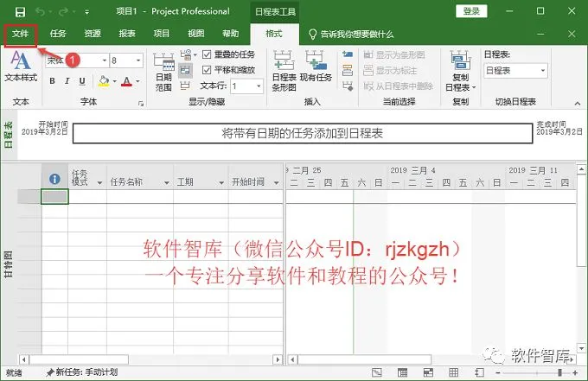Expand font color dropdown arrow
Screen dimensions: 588x381
(137, 81)
